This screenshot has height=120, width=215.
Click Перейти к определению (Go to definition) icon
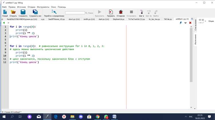pos(54,12)
